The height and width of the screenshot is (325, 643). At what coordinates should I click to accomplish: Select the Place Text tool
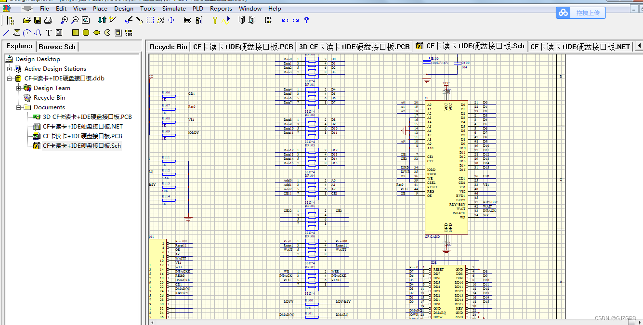pyautogui.click(x=49, y=32)
